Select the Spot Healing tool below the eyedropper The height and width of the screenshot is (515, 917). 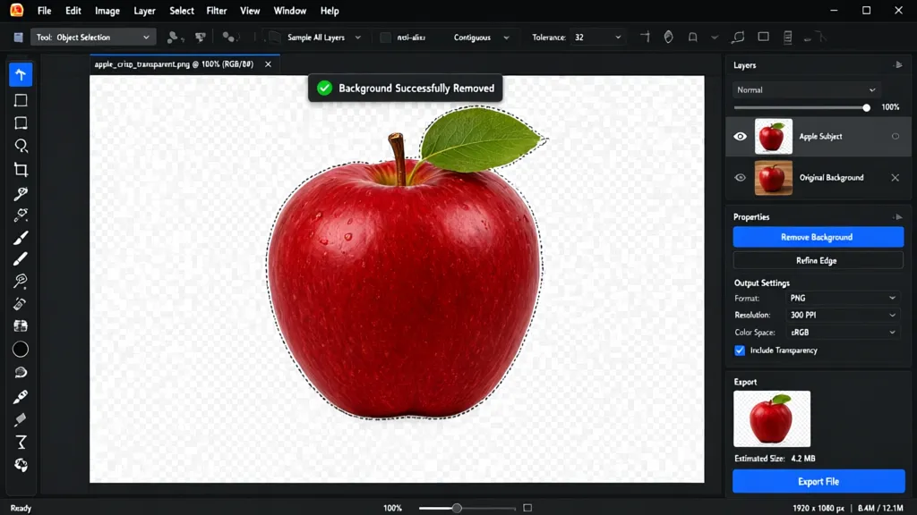click(x=21, y=215)
